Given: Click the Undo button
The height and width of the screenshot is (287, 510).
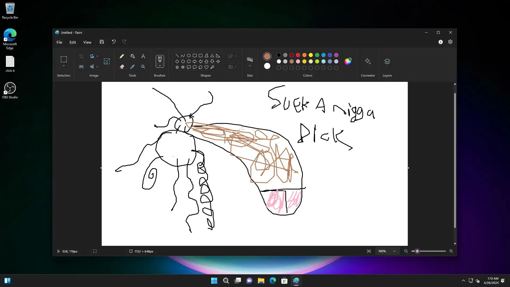Looking at the screenshot, I should pos(114,42).
